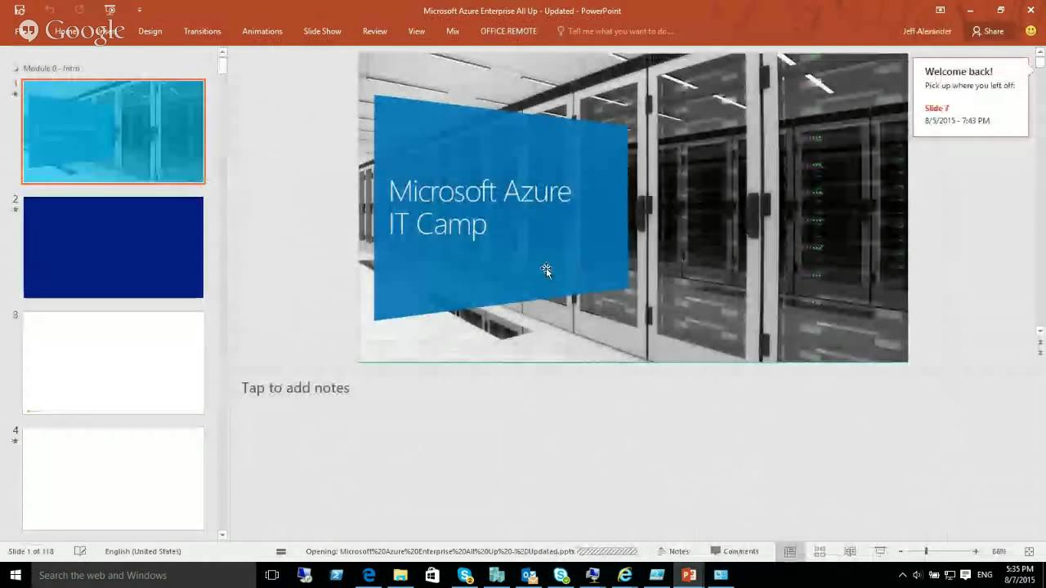Select slide 4 thumbnail
Screen dimensions: 1046x588
(x=114, y=479)
